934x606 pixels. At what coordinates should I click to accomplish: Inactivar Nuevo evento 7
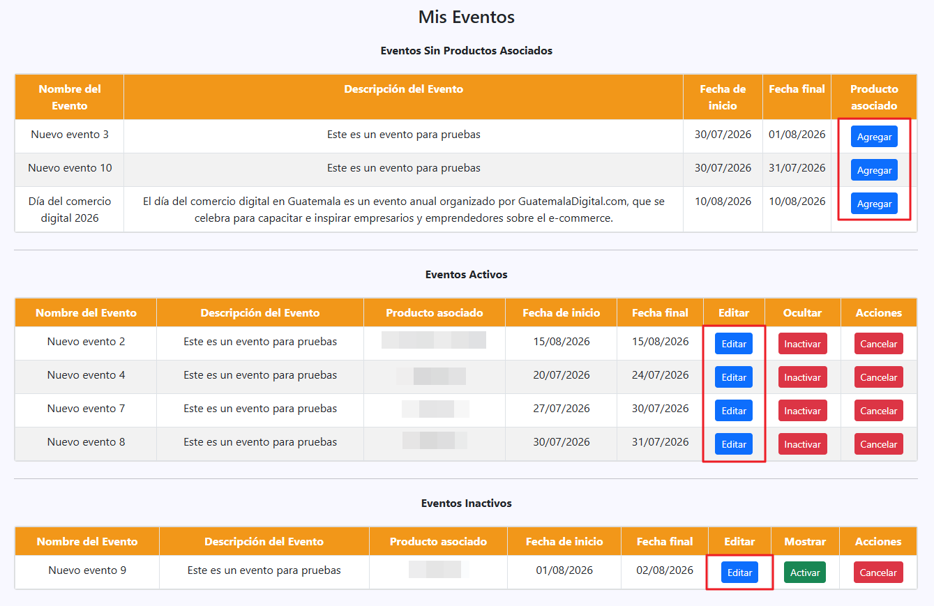click(x=802, y=411)
